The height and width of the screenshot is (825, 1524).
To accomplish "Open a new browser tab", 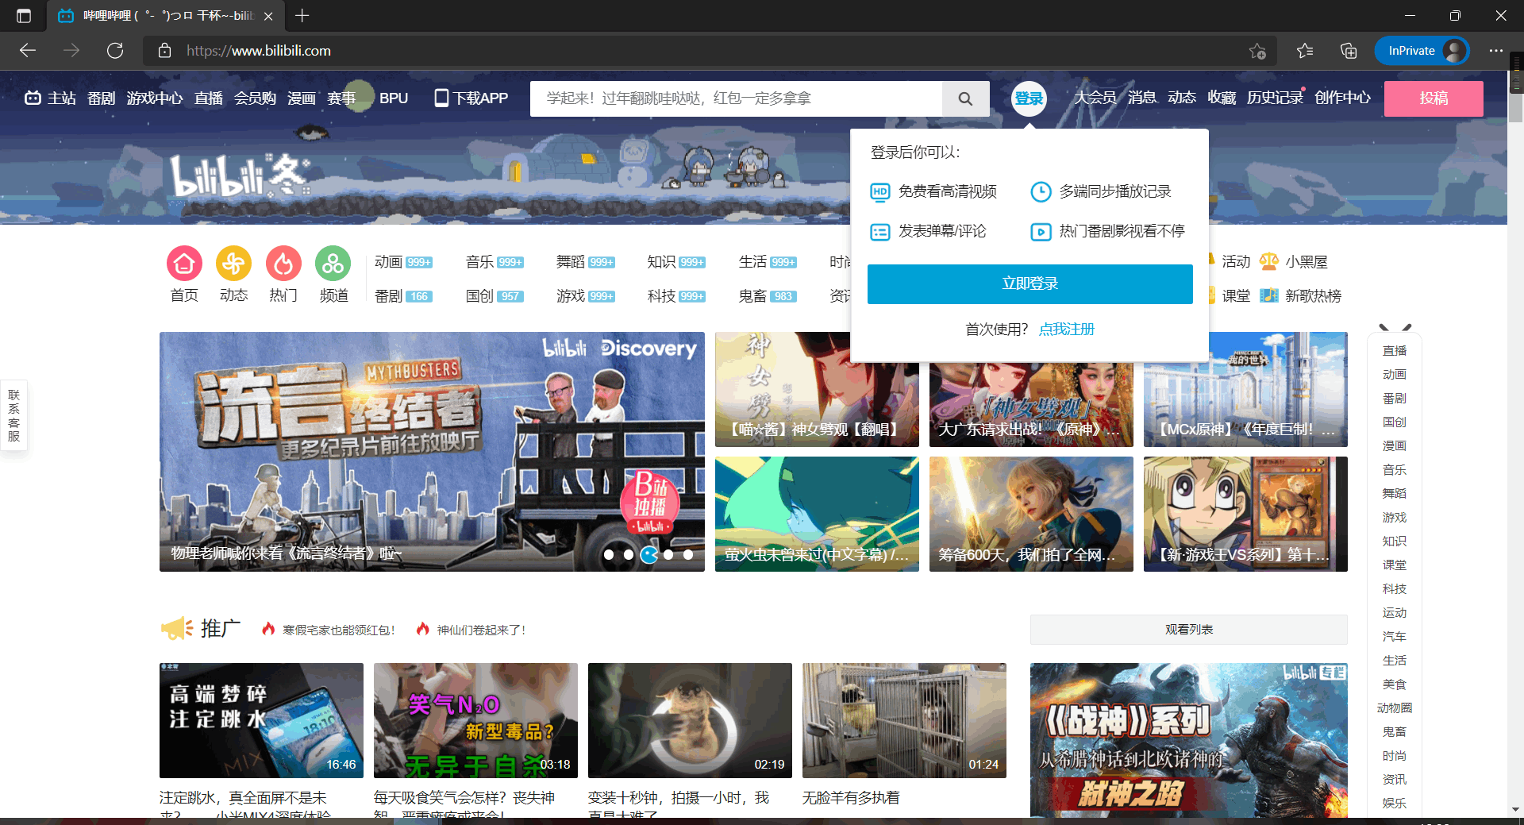I will [x=302, y=16].
